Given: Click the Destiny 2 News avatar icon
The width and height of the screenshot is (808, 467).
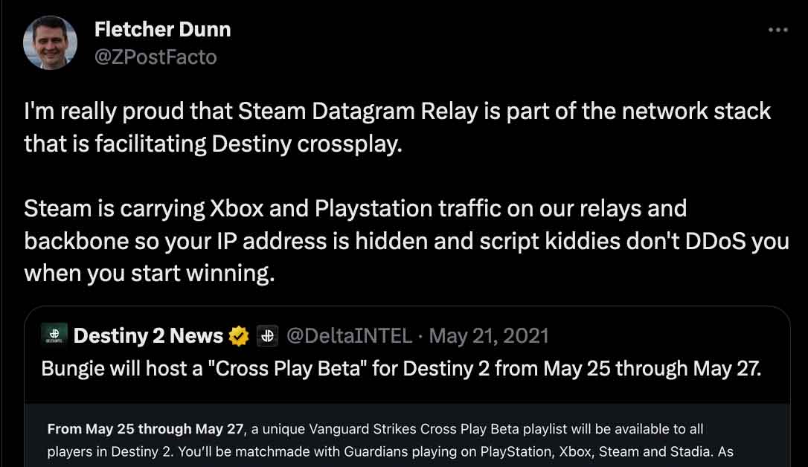Looking at the screenshot, I should coord(54,335).
